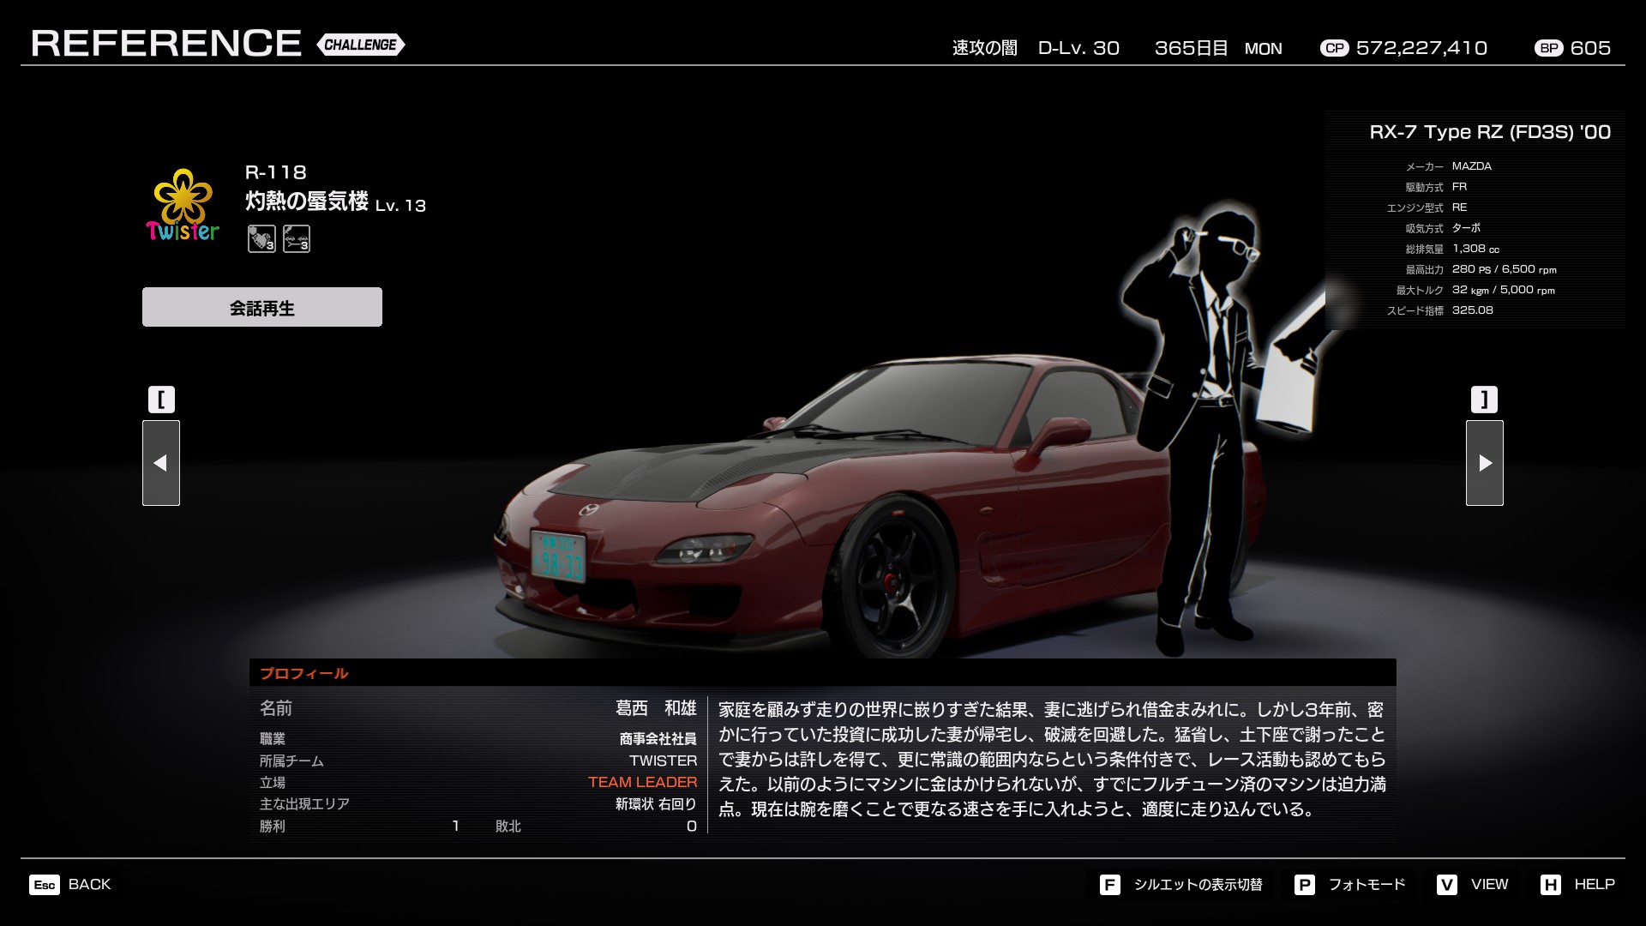Screen dimensions: 1646x926
Task: Play the rival conversation (会話再生)
Action: [262, 307]
